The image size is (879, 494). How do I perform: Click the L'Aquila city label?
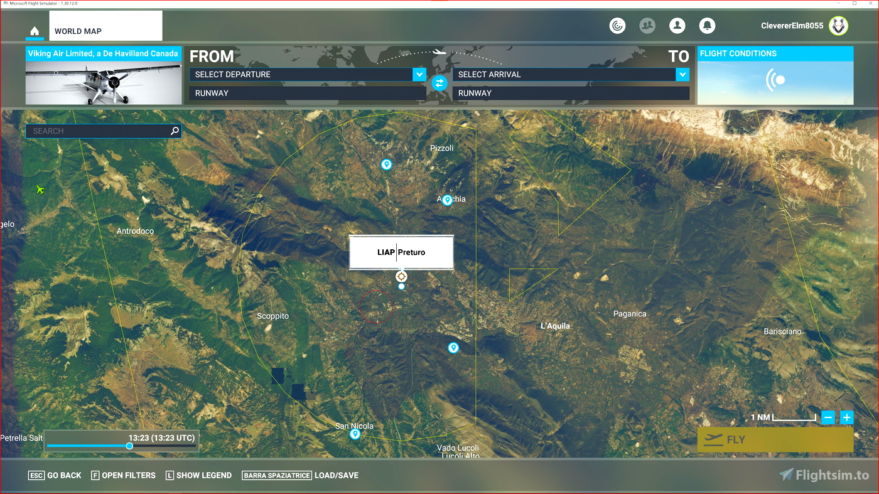point(555,326)
